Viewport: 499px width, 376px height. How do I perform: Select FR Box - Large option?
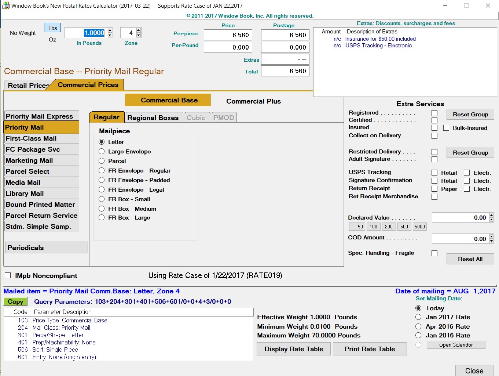pyautogui.click(x=102, y=217)
